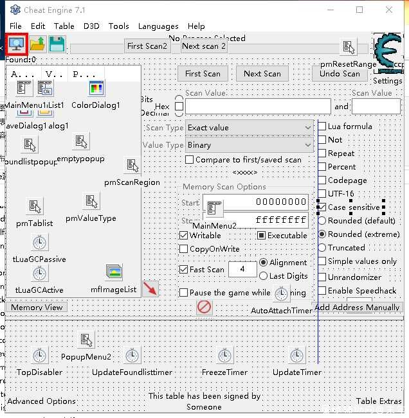Open Memory View

click(x=37, y=308)
